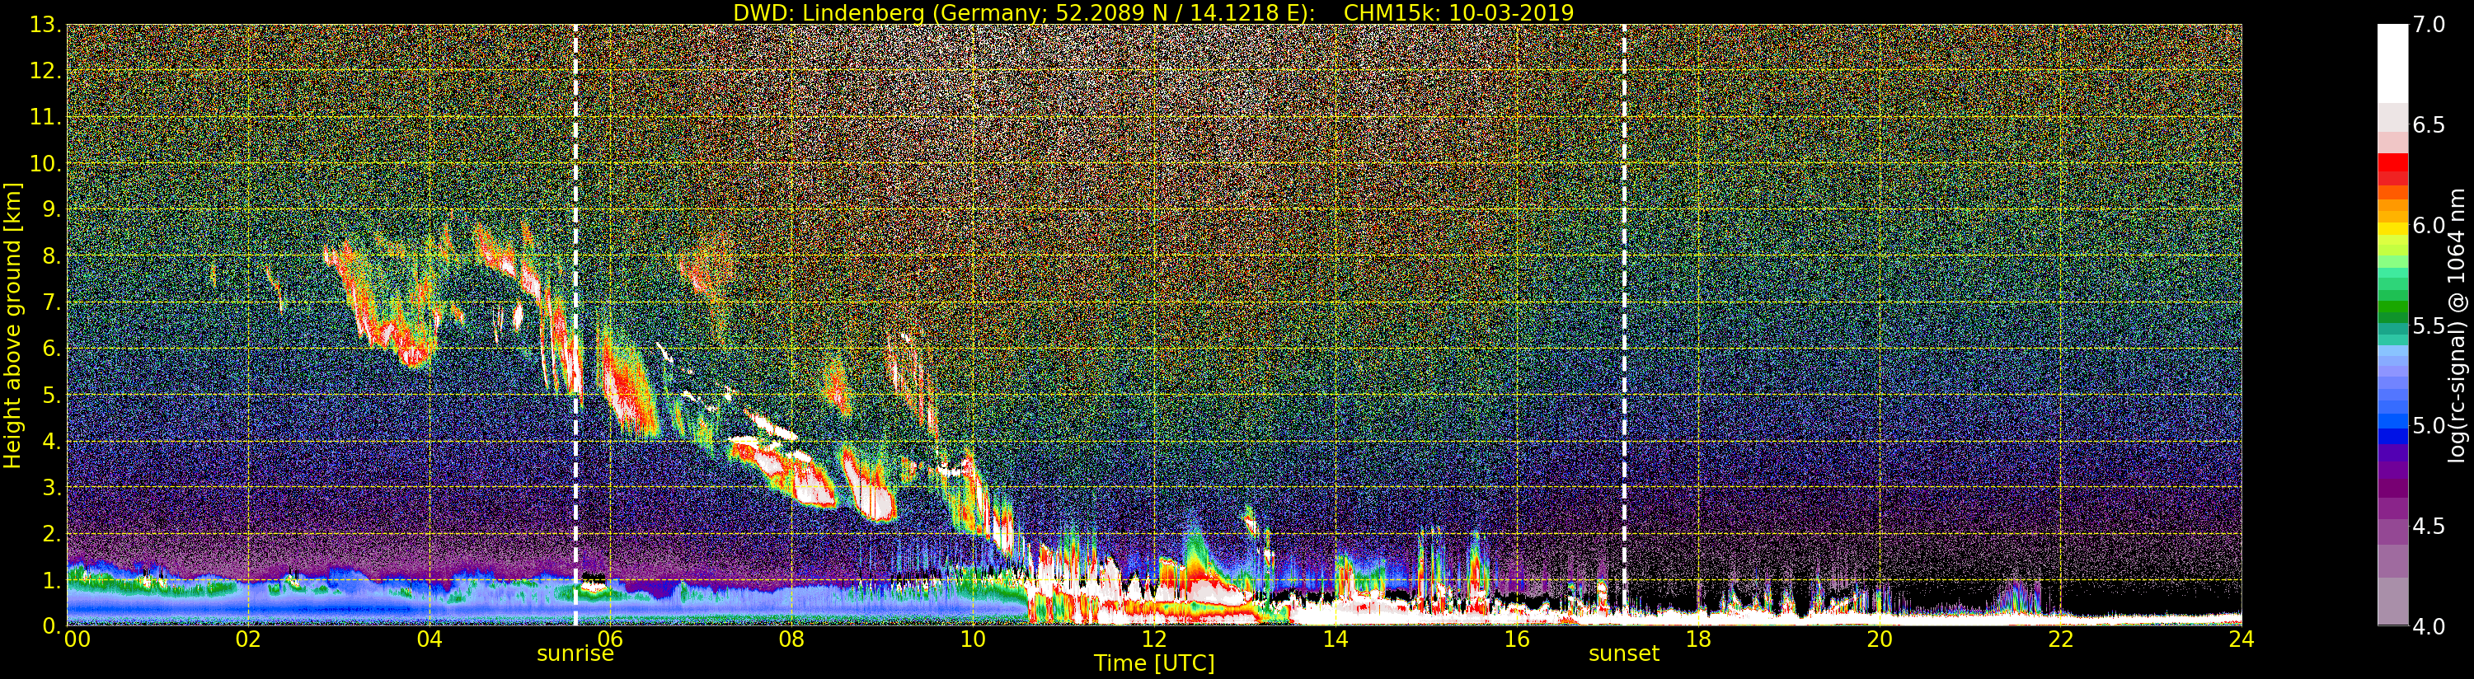Viewport: 2474px width, 679px height.
Task: Click the colorbar '5.5' value label
Action: 2429,325
